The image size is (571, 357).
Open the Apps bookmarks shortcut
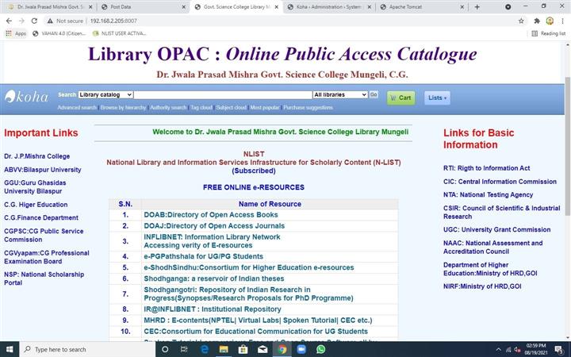click(x=16, y=33)
